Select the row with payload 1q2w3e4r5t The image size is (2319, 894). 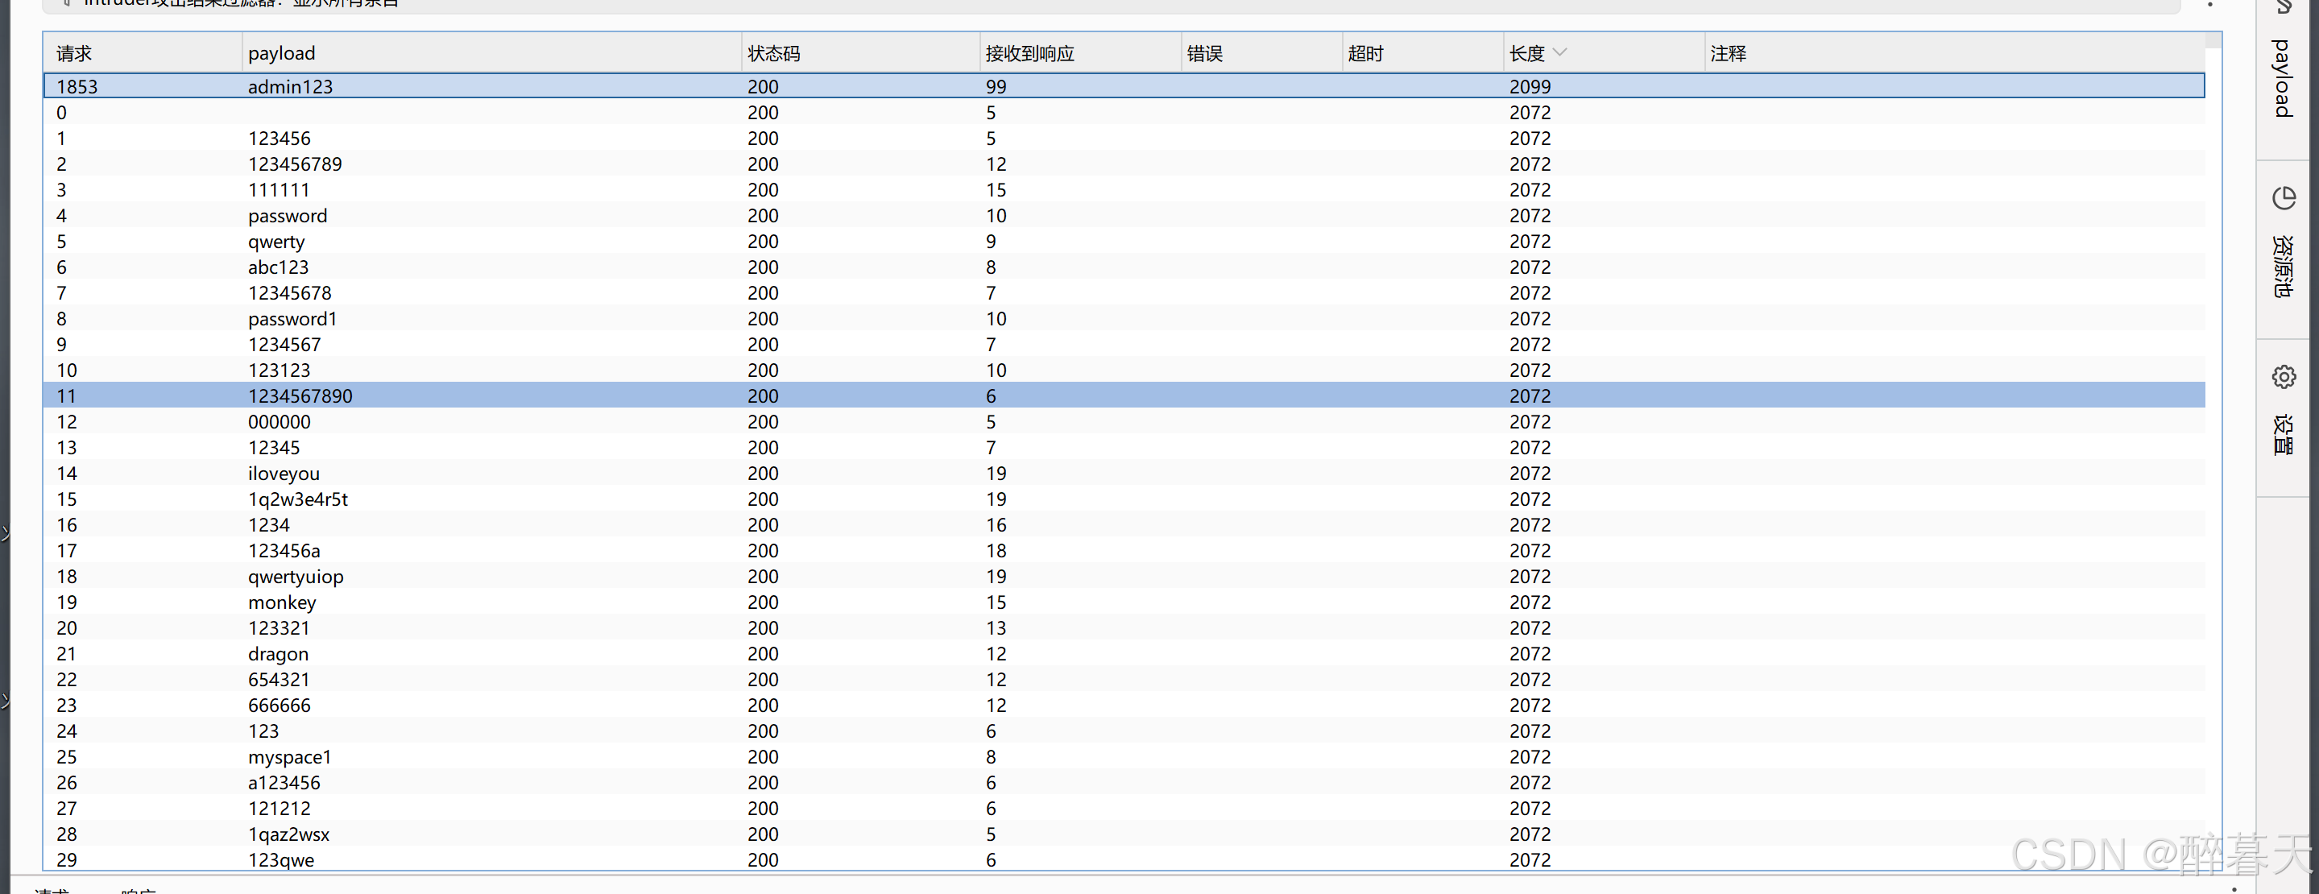pos(297,499)
